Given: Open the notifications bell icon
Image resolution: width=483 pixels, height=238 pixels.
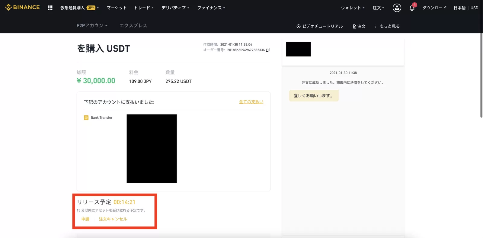Looking at the screenshot, I should (x=412, y=8).
